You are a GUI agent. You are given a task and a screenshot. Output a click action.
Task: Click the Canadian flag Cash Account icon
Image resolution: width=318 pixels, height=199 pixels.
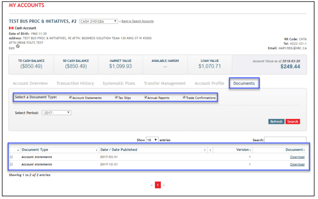click(x=11, y=28)
